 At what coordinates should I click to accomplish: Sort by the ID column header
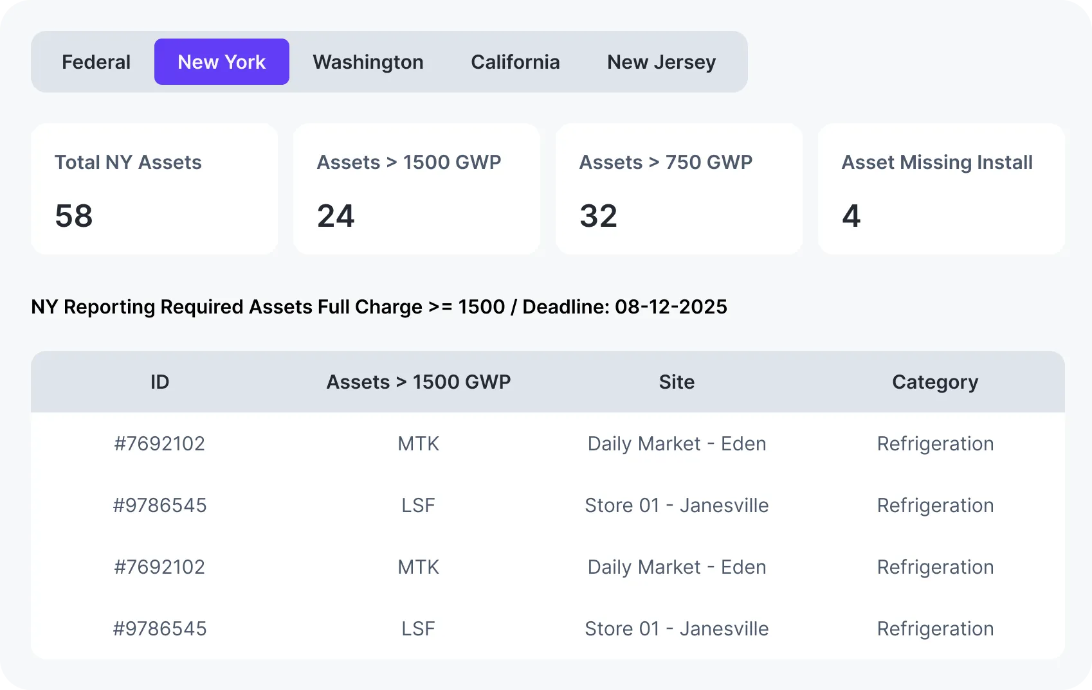159,382
